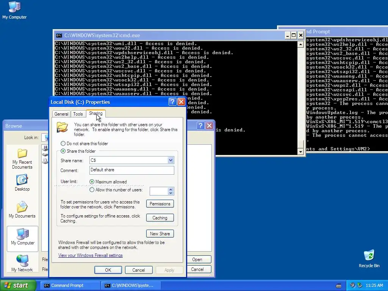Decrease the user number spinner

click(171, 193)
